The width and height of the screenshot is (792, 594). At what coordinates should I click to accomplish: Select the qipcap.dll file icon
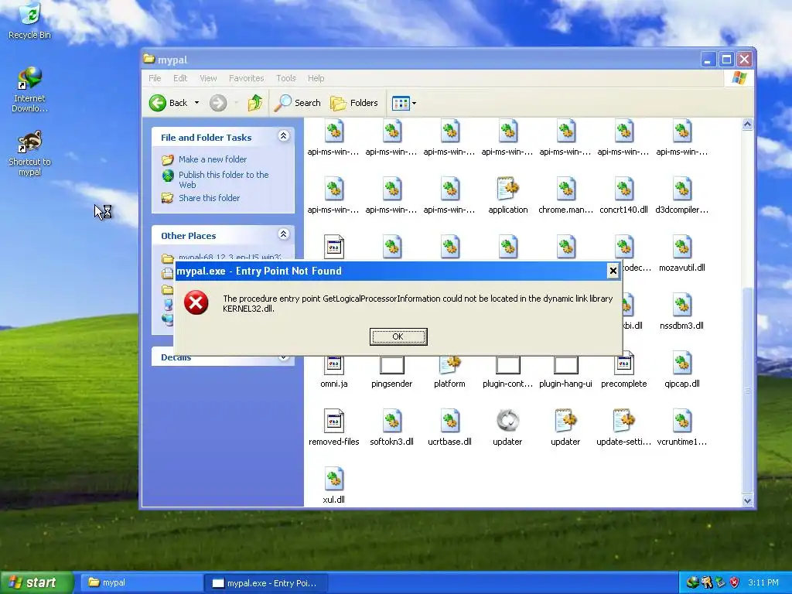click(x=682, y=363)
